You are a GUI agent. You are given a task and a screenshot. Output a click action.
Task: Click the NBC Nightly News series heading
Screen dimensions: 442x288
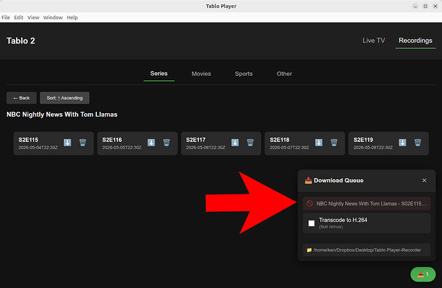[62, 115]
